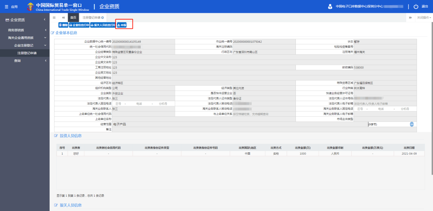
Task: Click the 企业信息打印 printer button
Action: coord(79,25)
